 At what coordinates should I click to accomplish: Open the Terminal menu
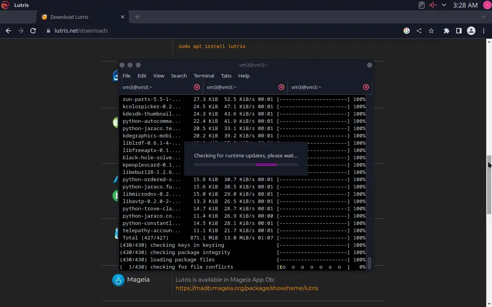(204, 76)
